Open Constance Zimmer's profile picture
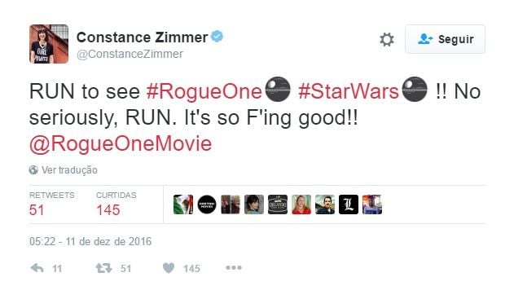The image size is (514, 299). (x=49, y=44)
